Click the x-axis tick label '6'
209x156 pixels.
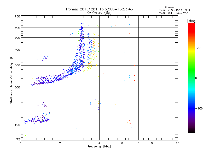point(122,143)
